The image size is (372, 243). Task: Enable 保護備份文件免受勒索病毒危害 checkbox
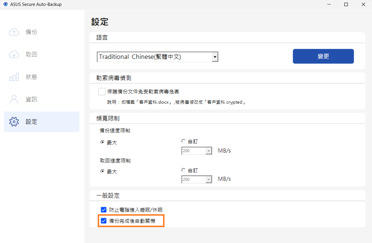(102, 92)
